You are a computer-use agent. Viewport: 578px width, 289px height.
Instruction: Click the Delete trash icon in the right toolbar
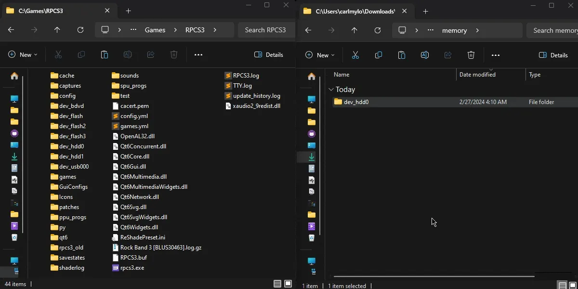(471, 54)
